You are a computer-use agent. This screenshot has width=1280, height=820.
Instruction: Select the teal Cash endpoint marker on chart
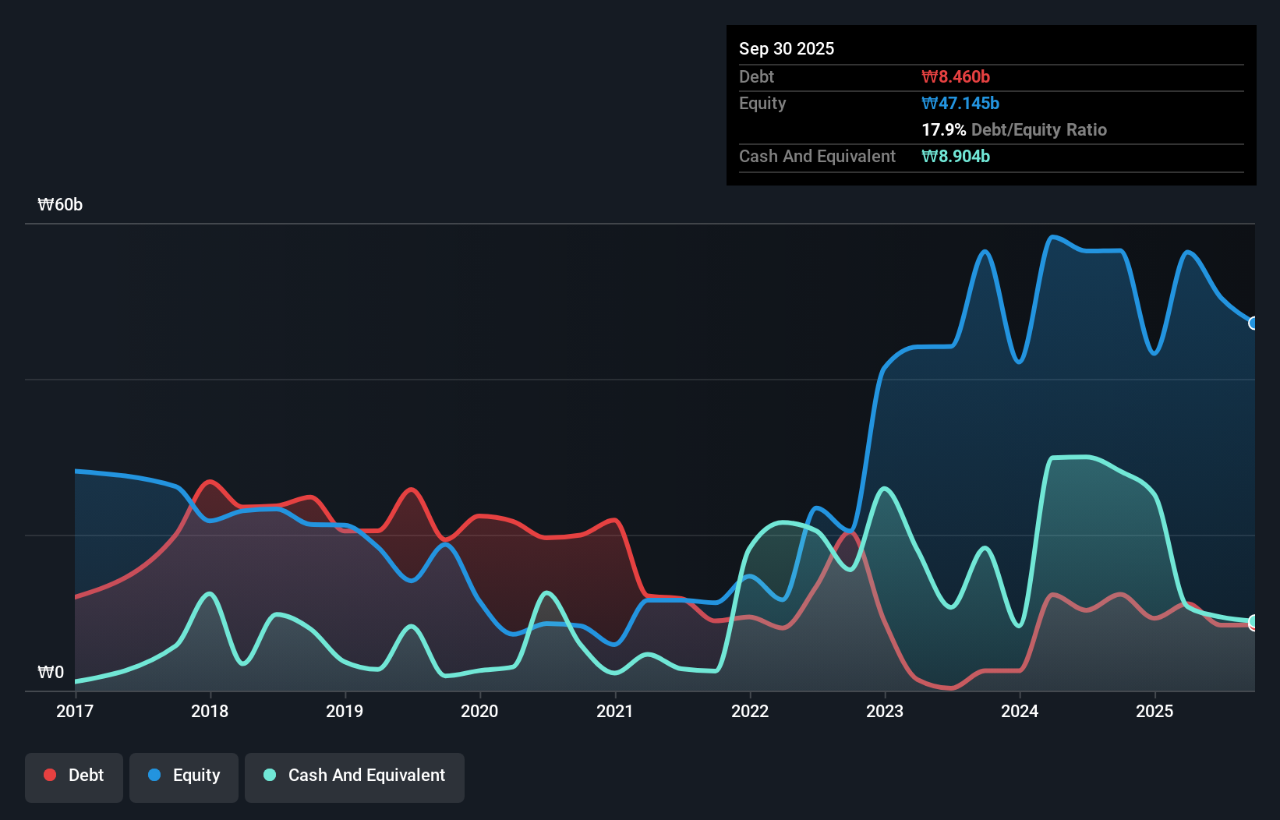pos(1253,621)
